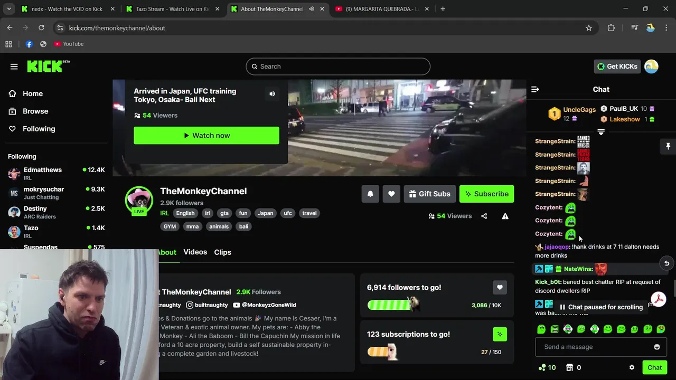Open the emoji picker in message box
The width and height of the screenshot is (676, 380).
[657, 347]
